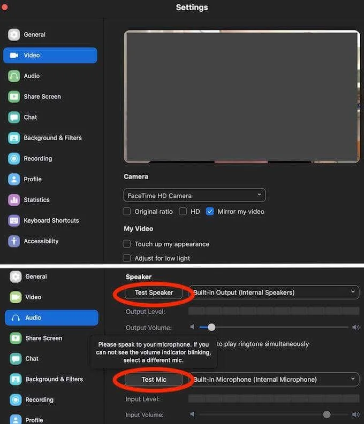
Task: Open the FaceTime HD Camera dropdown
Action: click(x=194, y=195)
